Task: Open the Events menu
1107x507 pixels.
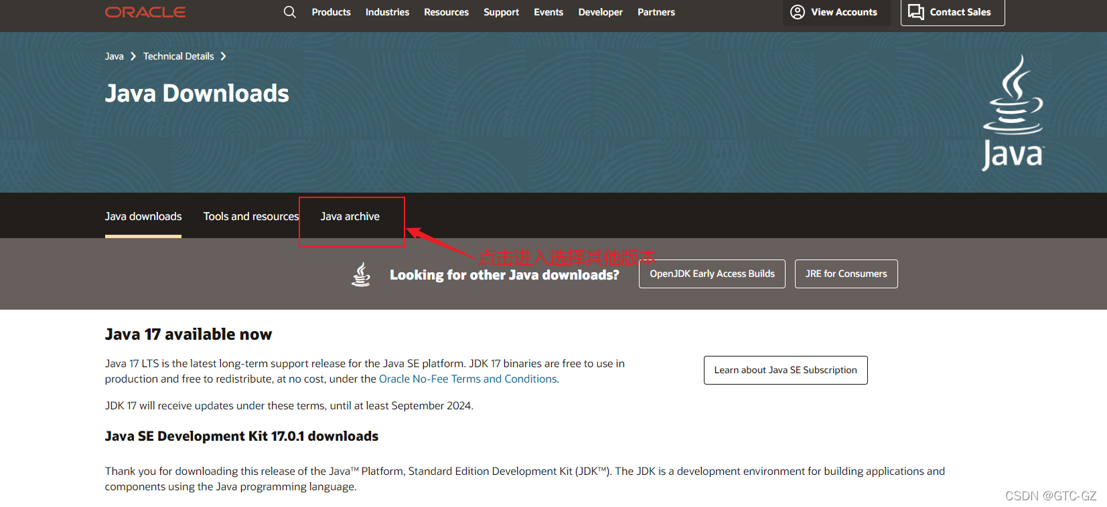Action: [x=548, y=12]
